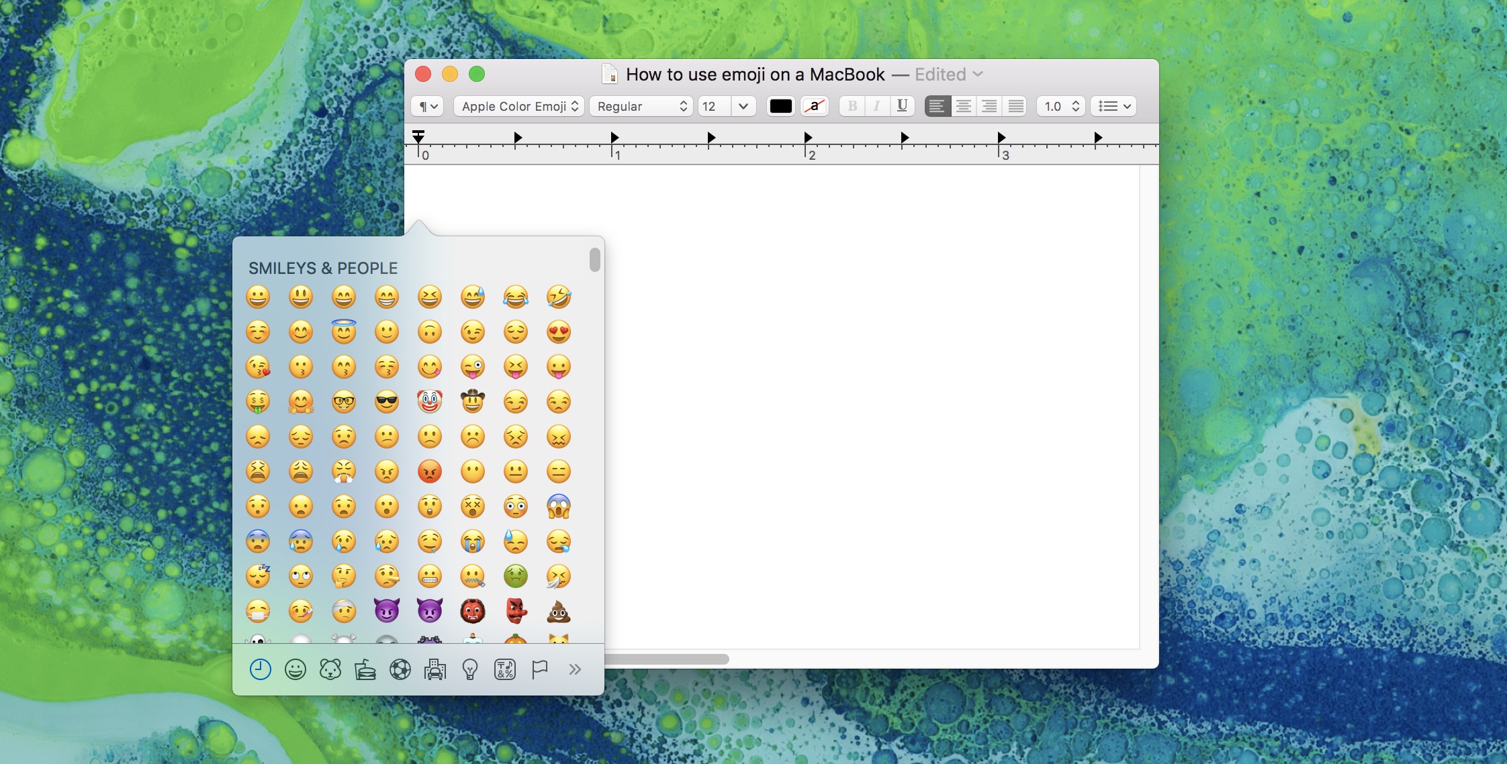Screen dimensions: 1507x764
Task: Toggle bold formatting in the toolbar
Action: tap(851, 106)
